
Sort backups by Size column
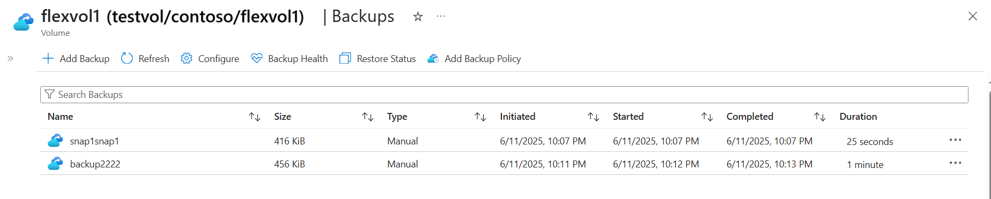[x=367, y=117]
